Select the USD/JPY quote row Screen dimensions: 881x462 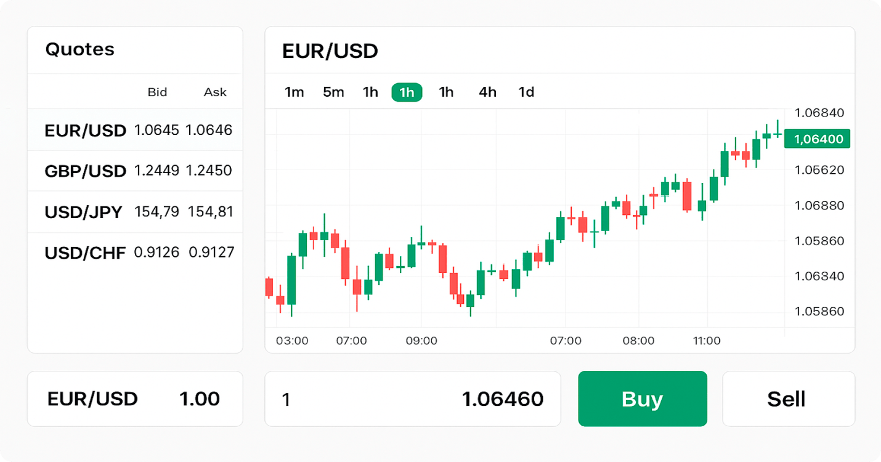(135, 211)
